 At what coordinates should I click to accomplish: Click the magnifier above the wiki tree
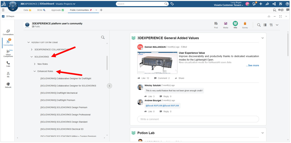coord(103,37)
